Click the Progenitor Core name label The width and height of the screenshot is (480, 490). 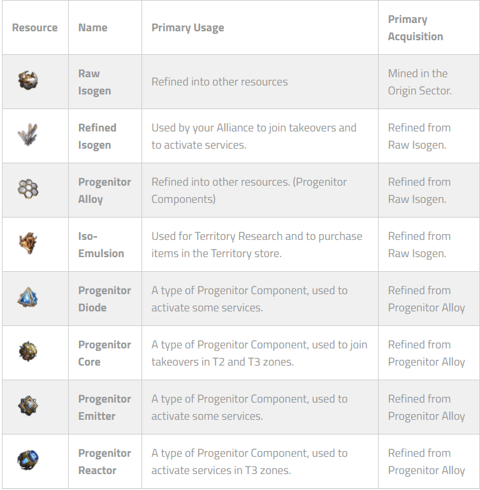click(x=104, y=353)
